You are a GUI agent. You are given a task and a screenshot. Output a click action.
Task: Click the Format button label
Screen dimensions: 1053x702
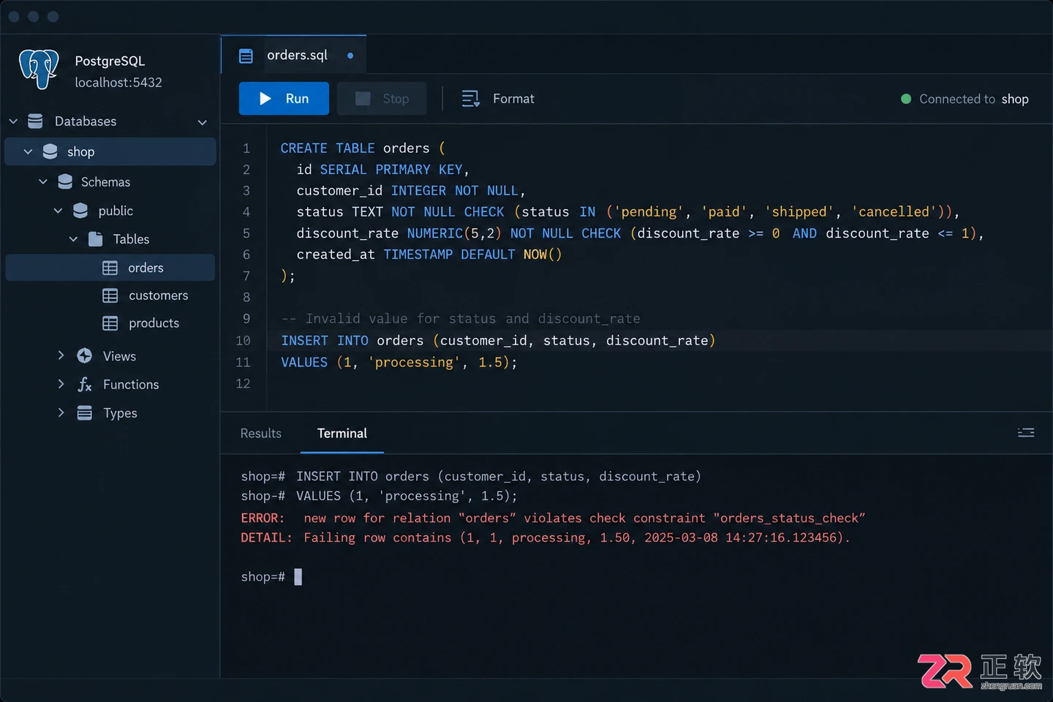click(513, 99)
